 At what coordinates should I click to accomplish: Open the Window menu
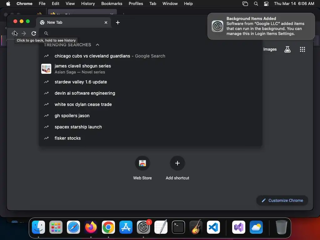[x=170, y=3]
